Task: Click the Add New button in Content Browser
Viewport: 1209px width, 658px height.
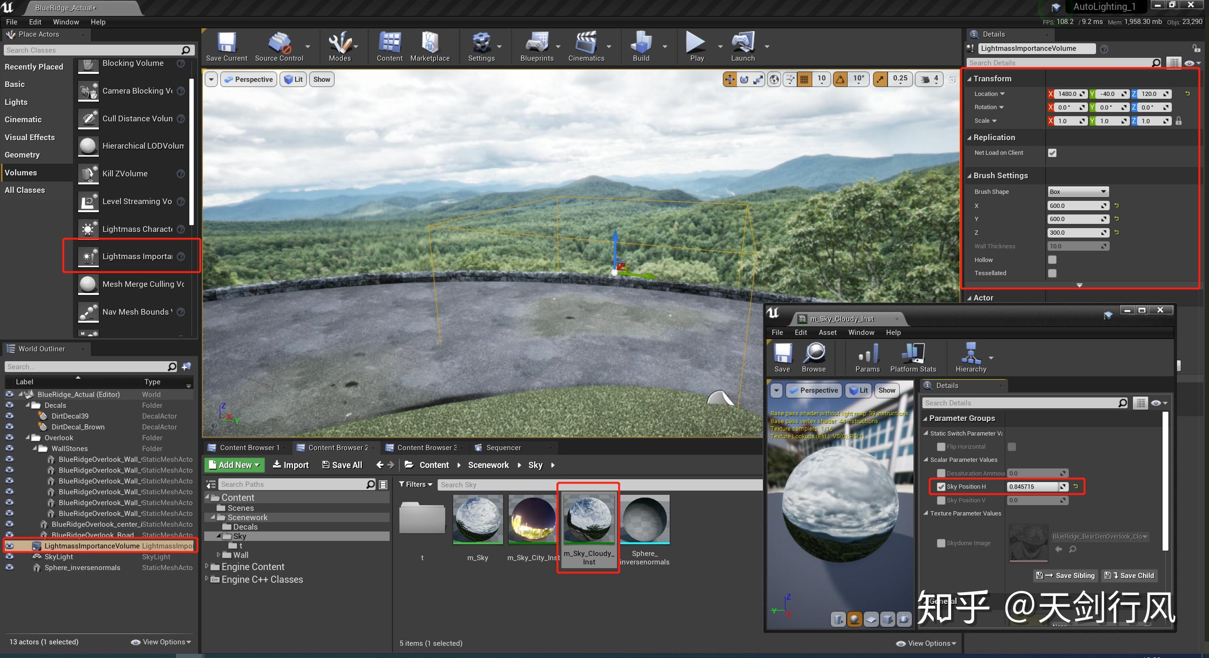Action: (x=234, y=465)
